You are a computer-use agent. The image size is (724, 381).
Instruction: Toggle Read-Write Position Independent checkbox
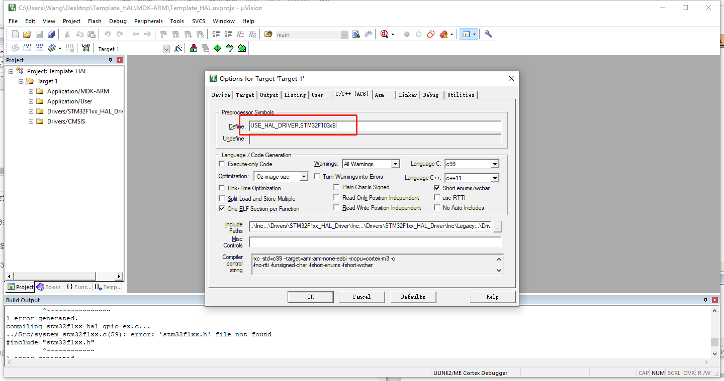click(337, 208)
